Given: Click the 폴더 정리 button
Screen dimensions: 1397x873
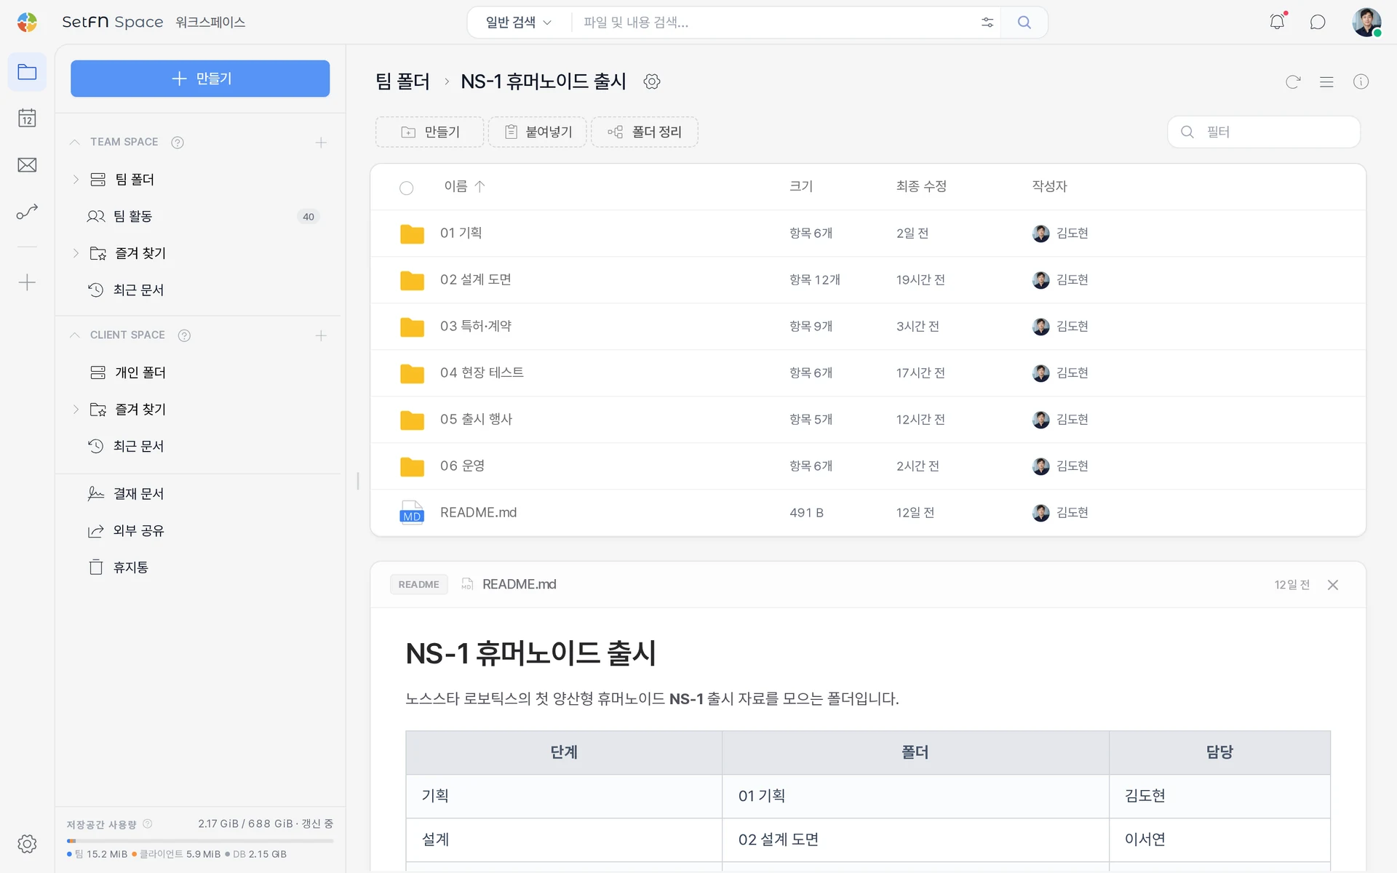Looking at the screenshot, I should 645,132.
